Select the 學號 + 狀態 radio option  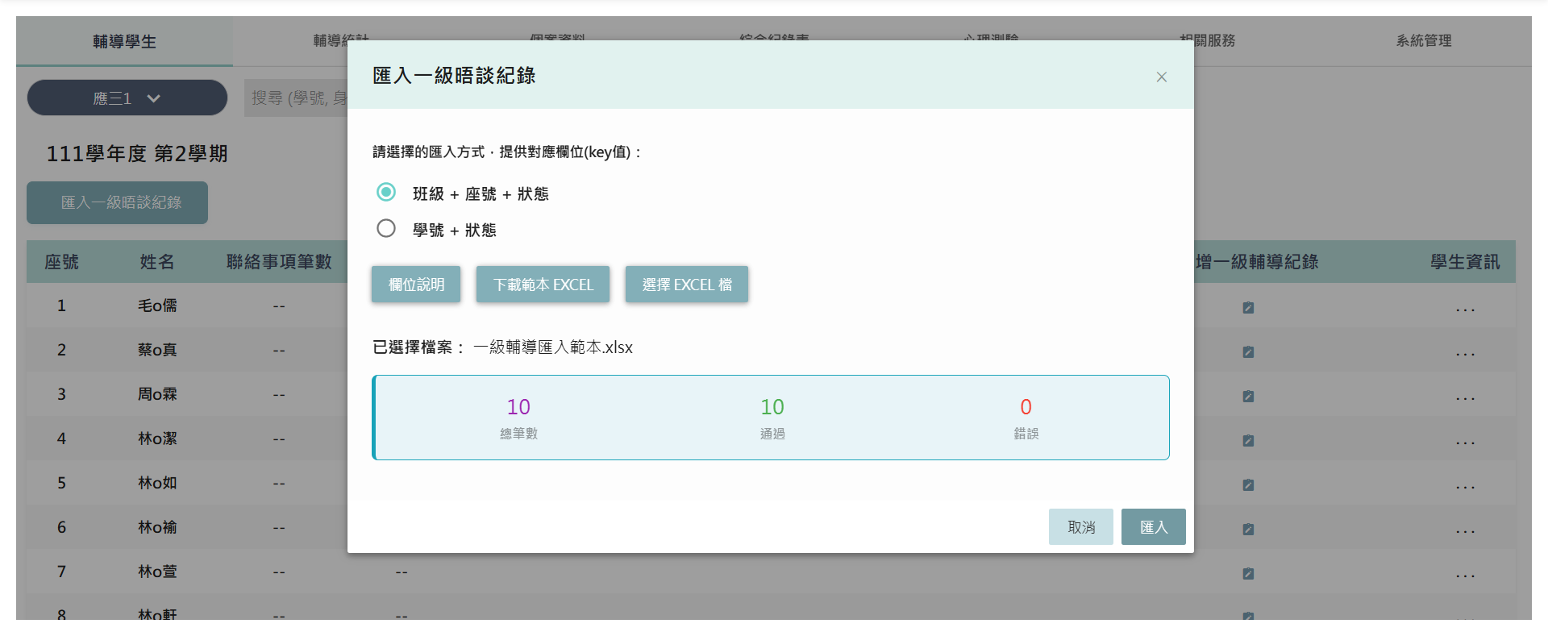[x=386, y=228]
